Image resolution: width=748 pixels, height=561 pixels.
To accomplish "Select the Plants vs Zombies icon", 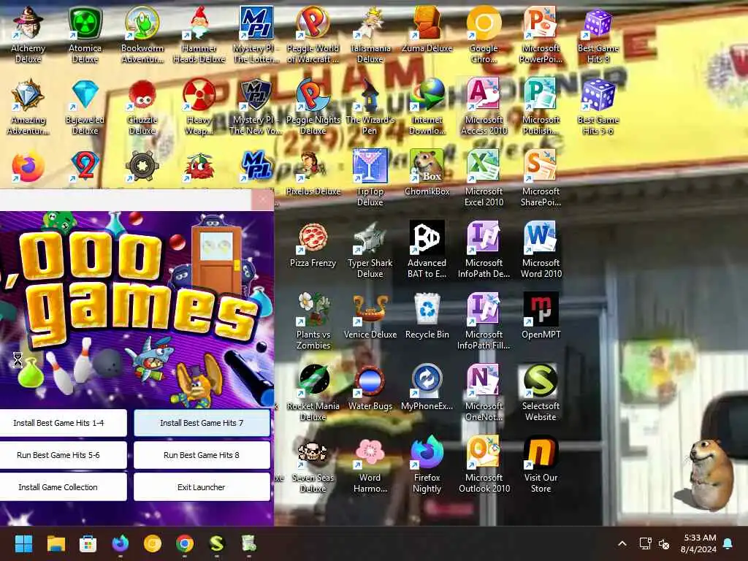I will point(313,321).
